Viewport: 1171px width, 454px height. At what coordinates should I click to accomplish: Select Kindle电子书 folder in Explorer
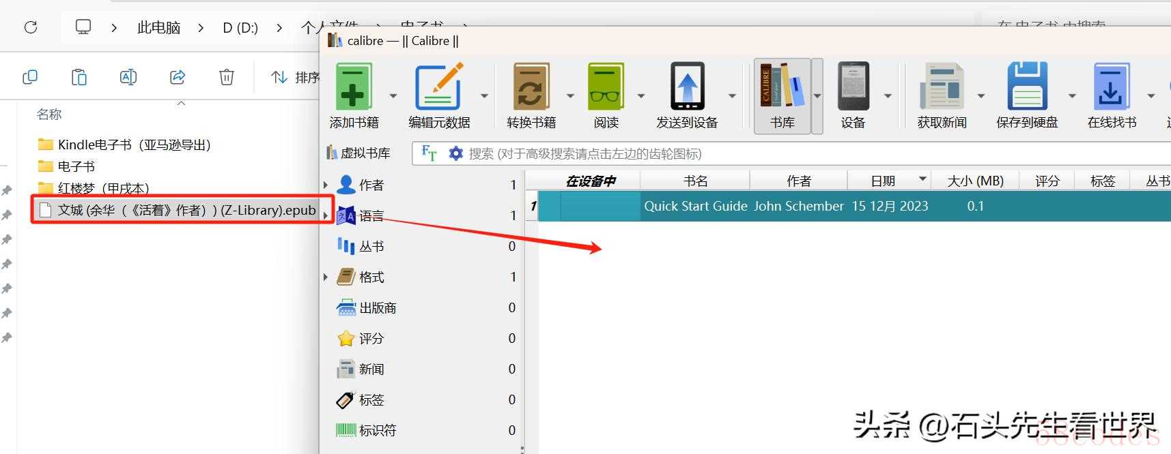124,145
